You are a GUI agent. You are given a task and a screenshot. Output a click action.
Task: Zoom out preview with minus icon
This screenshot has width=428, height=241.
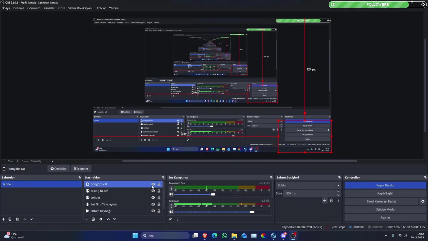pos(3,161)
